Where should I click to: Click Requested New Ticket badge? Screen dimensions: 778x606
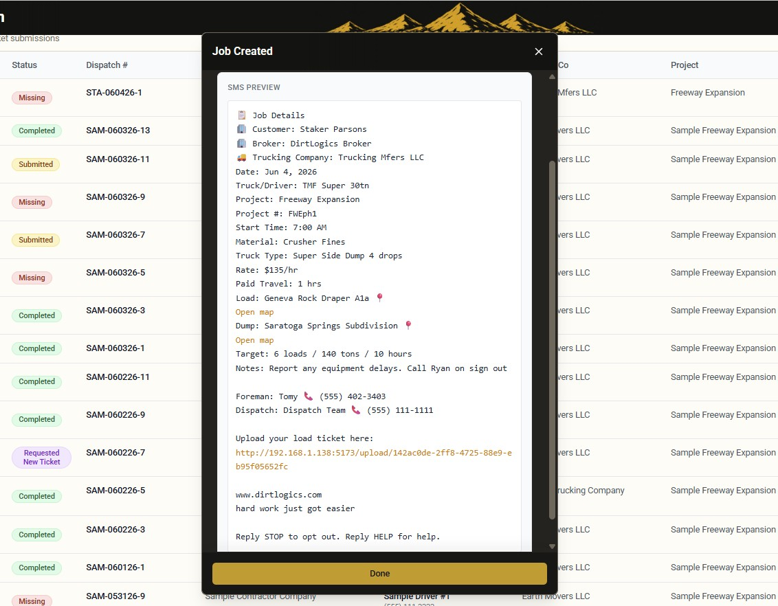[x=42, y=457]
